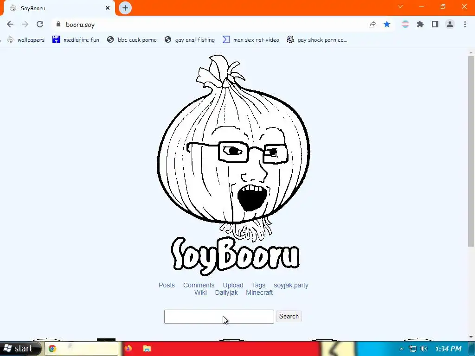
Task: Launch Firefox from the taskbar
Action: pos(128,349)
